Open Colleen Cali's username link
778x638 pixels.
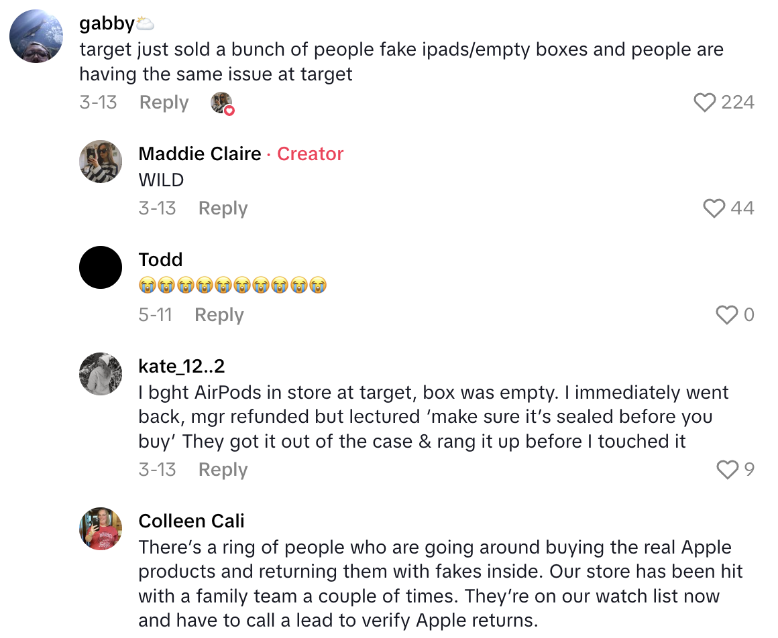point(191,521)
